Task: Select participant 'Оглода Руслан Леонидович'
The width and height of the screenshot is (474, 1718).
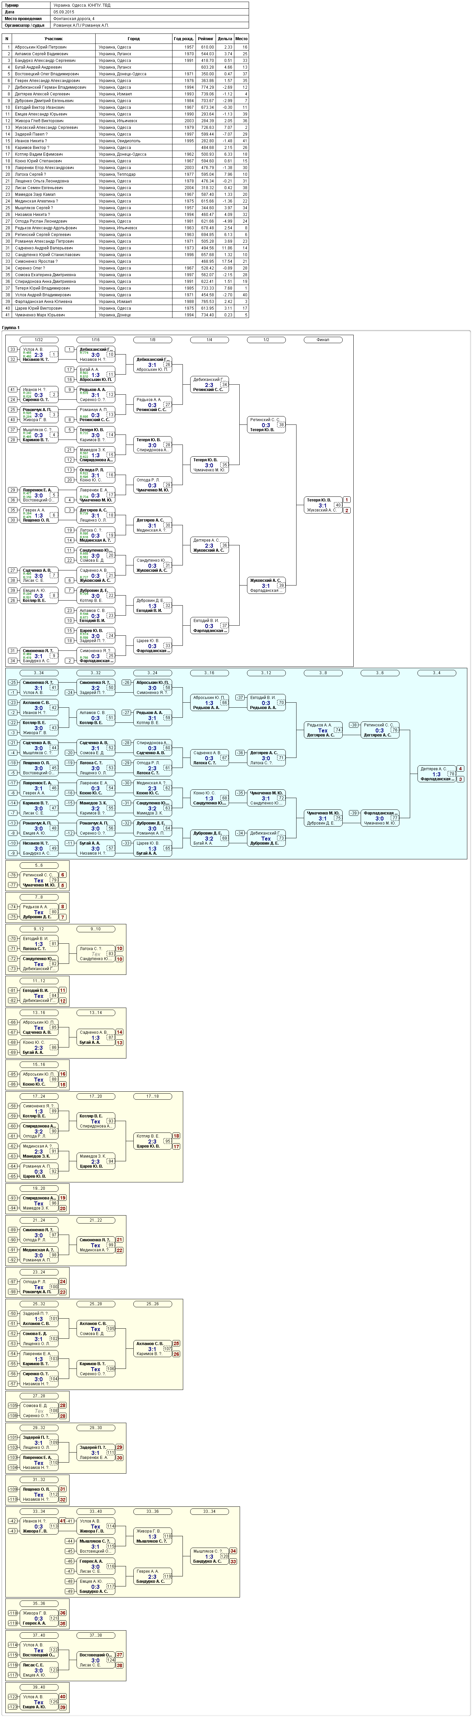Action: pyautogui.click(x=40, y=221)
